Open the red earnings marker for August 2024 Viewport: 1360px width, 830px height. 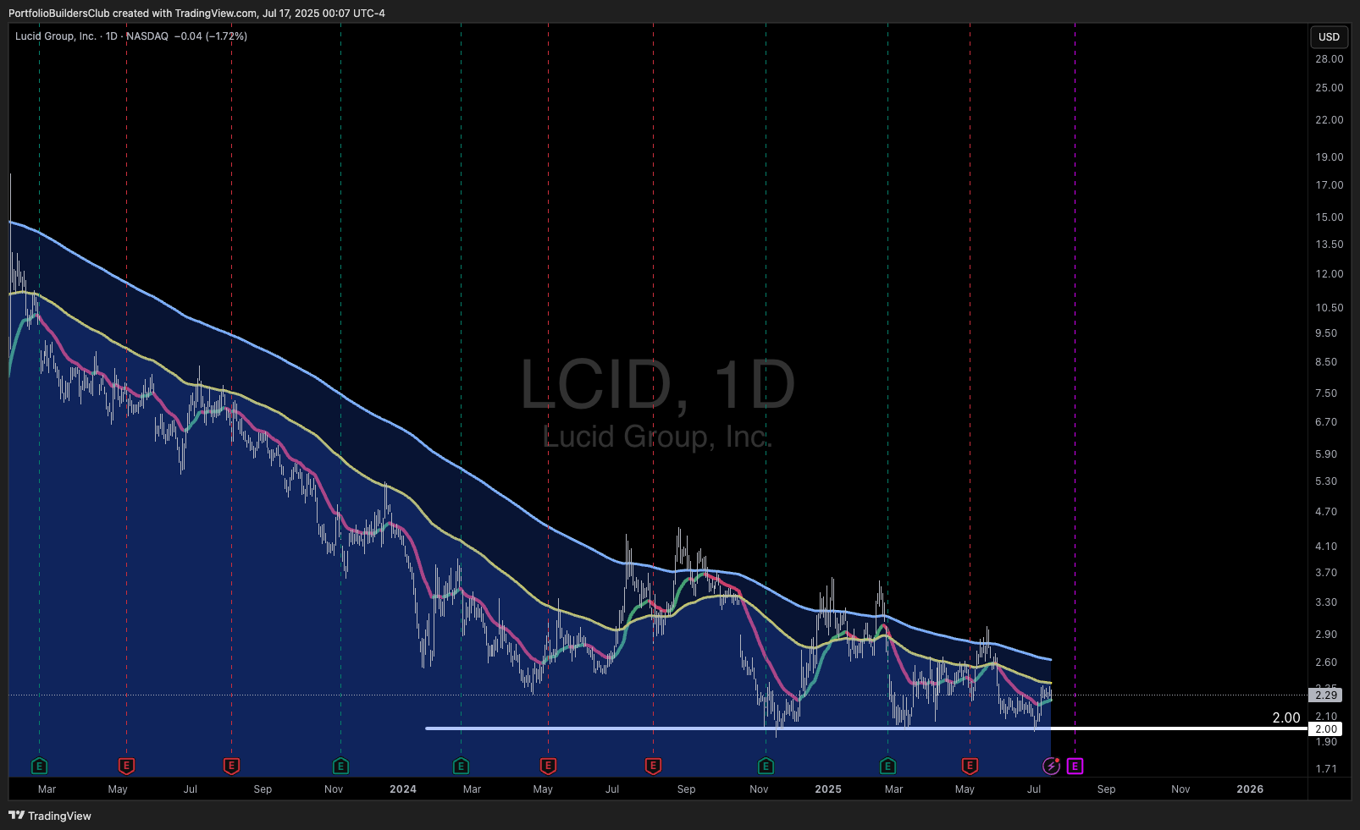point(653,767)
